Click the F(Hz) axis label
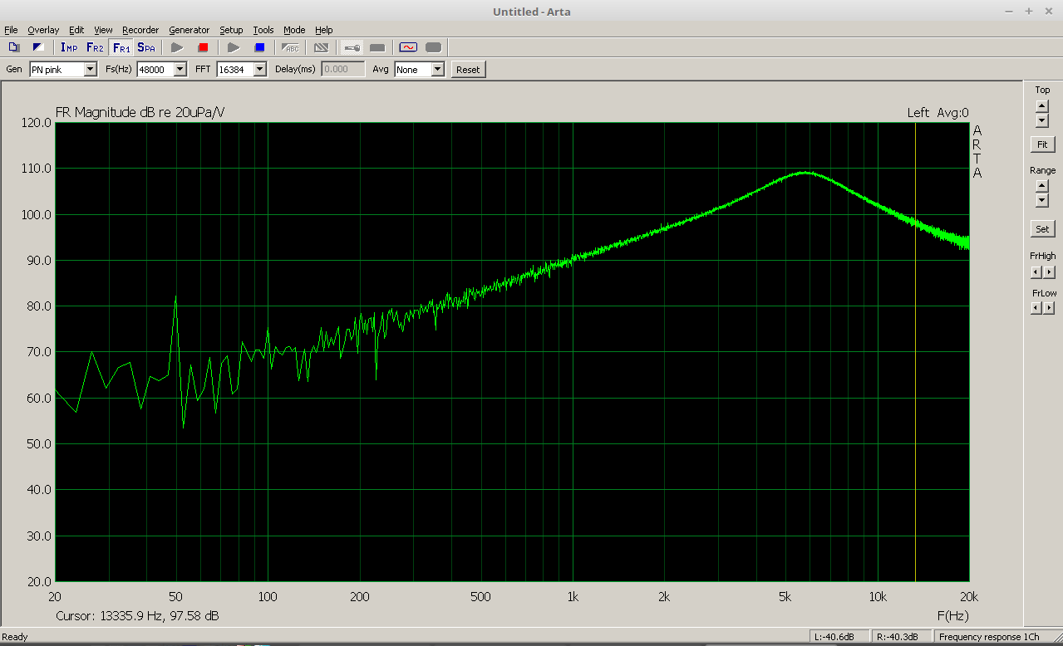The width and height of the screenshot is (1063, 646). tap(952, 616)
